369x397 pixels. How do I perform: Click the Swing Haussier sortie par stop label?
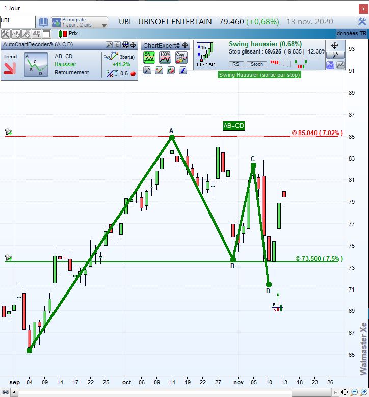click(259, 75)
